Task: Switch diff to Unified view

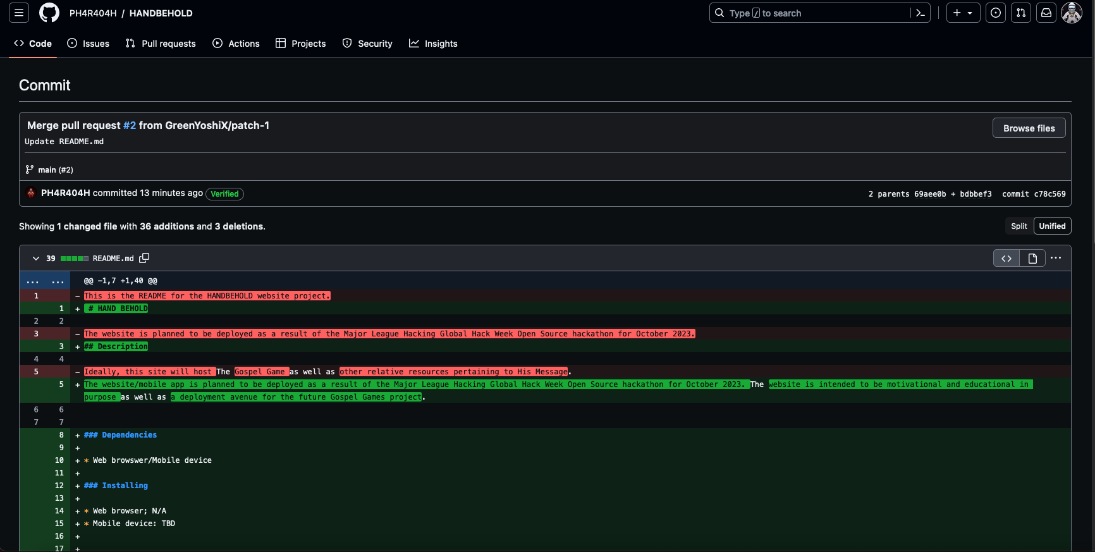Action: coord(1052,226)
